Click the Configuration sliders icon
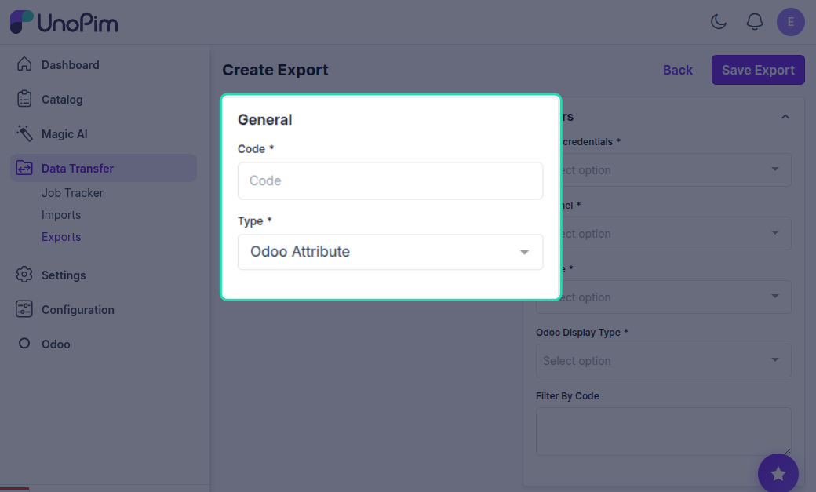Viewport: 816px width, 492px height. [24, 308]
